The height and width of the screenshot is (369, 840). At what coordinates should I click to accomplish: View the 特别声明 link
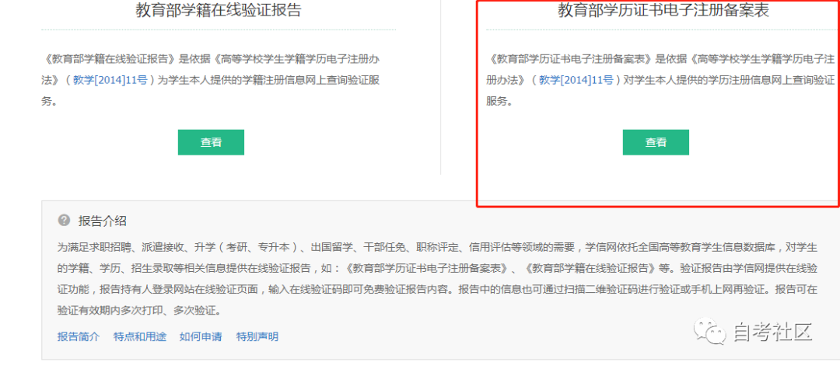pos(257,336)
